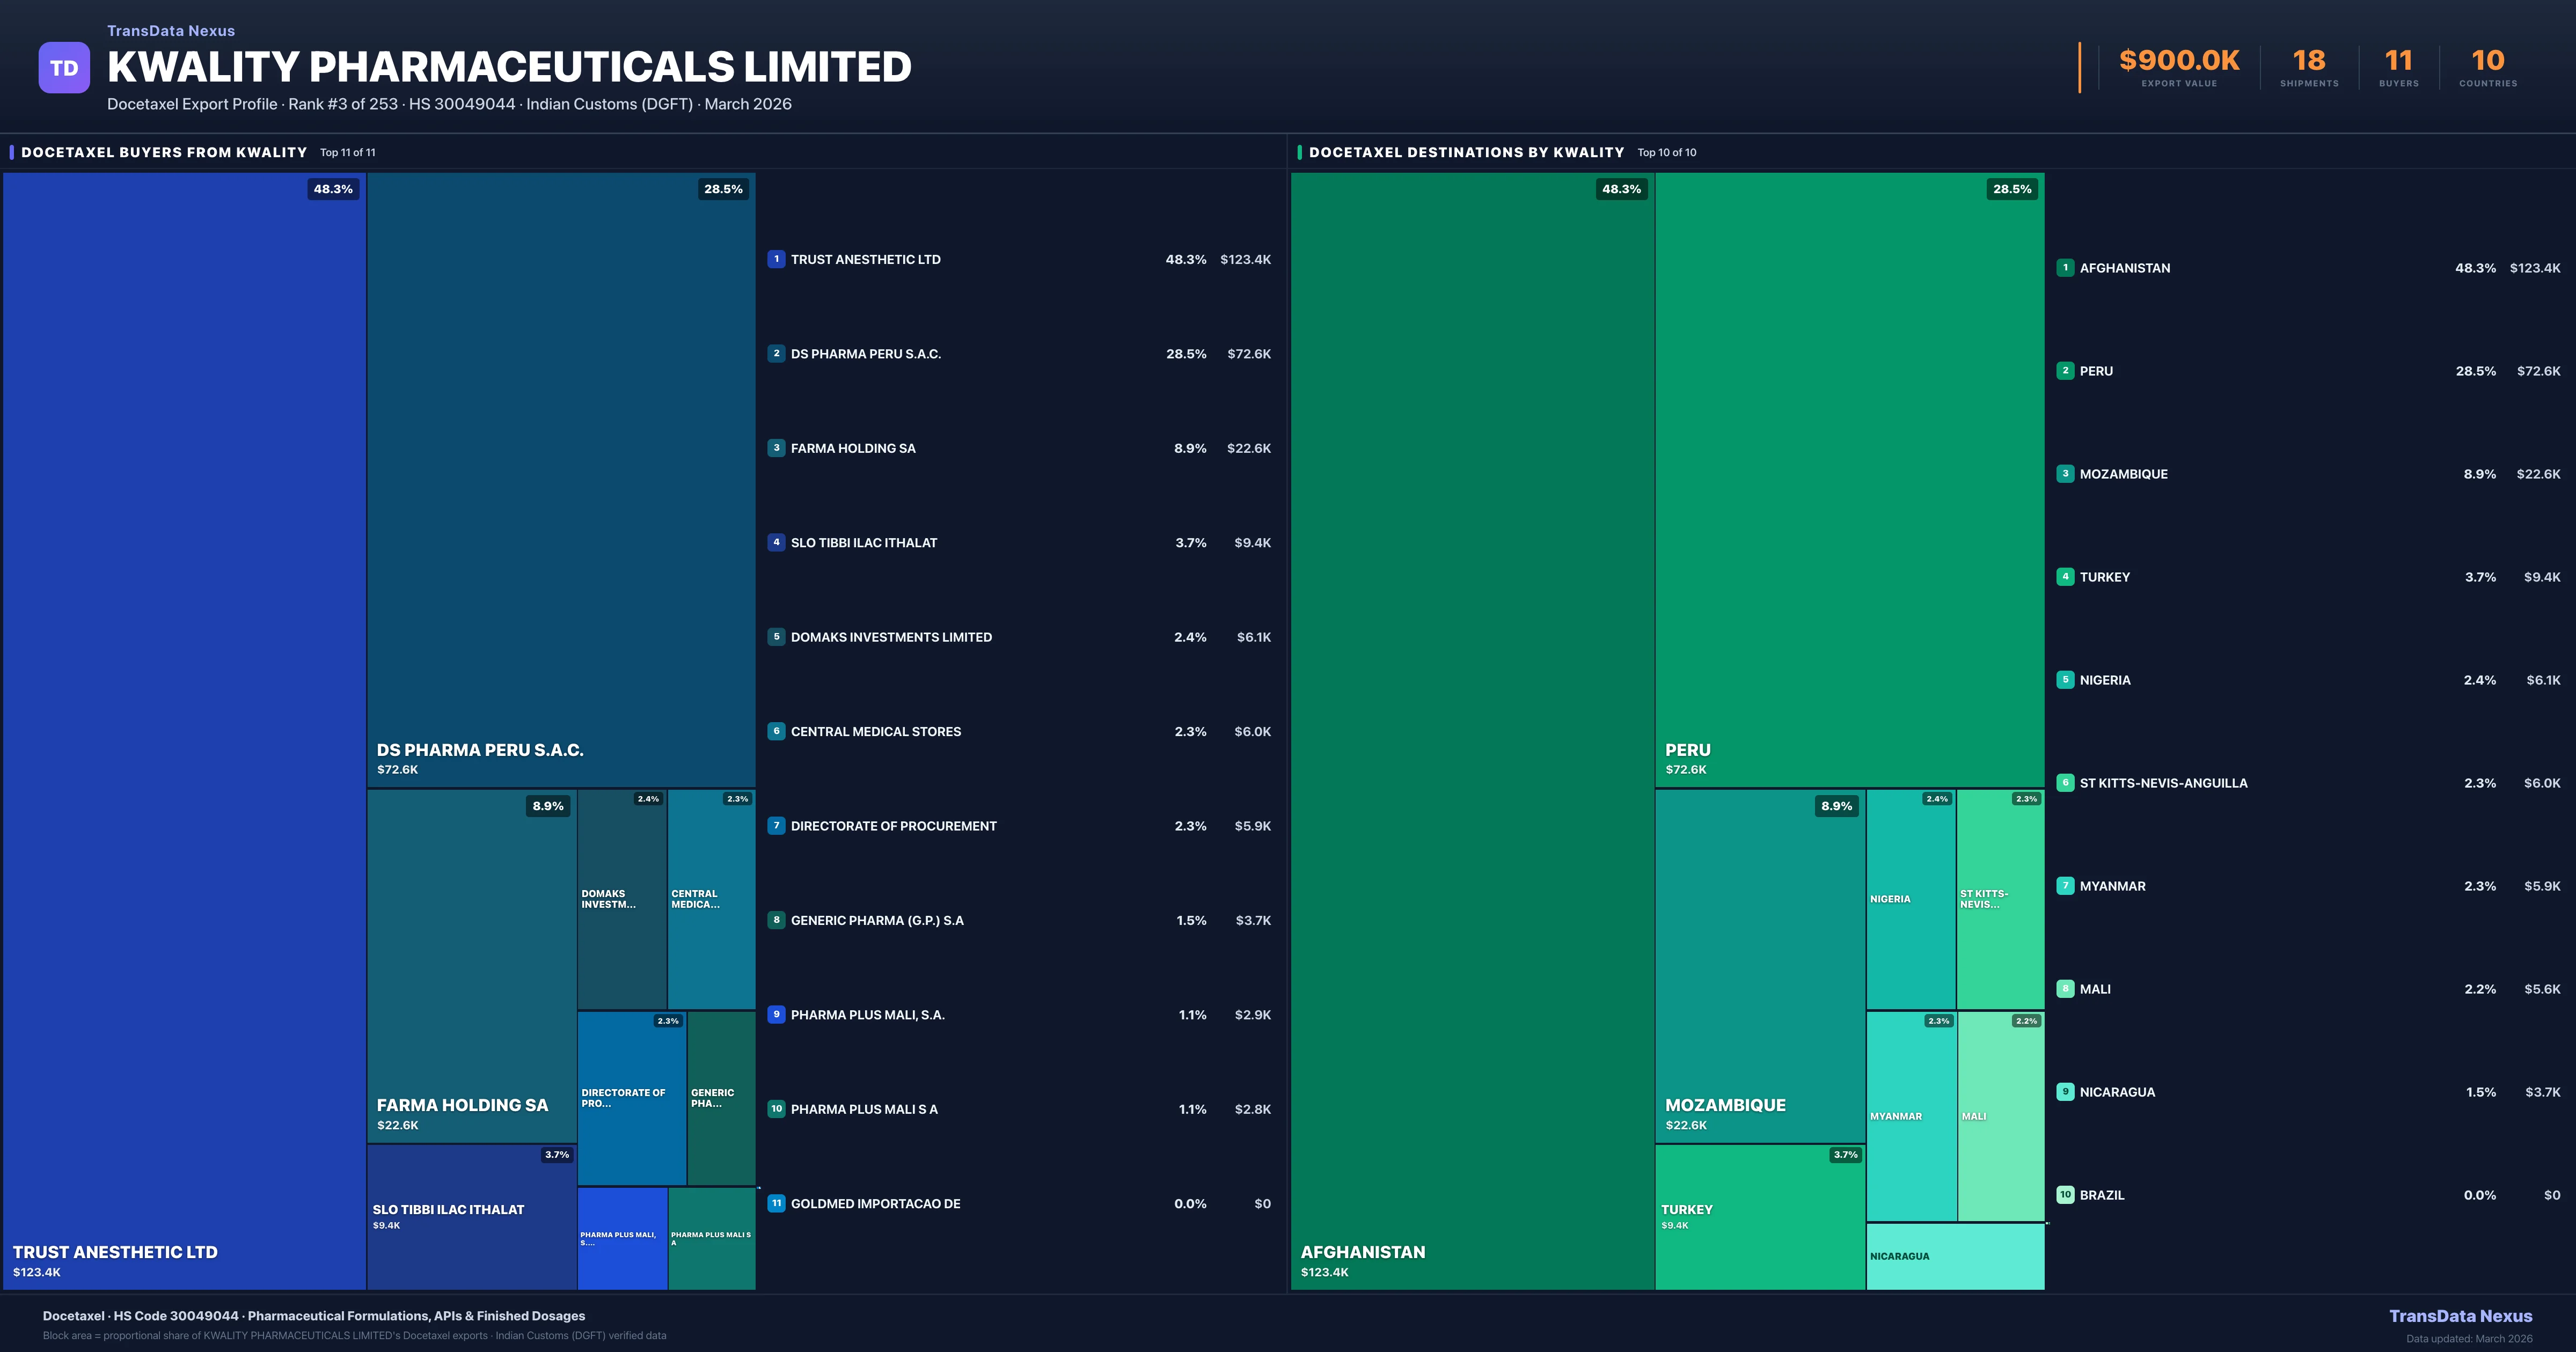Image resolution: width=2576 pixels, height=1352 pixels.
Task: Open the TransData Nexus header link
Action: pos(171,31)
